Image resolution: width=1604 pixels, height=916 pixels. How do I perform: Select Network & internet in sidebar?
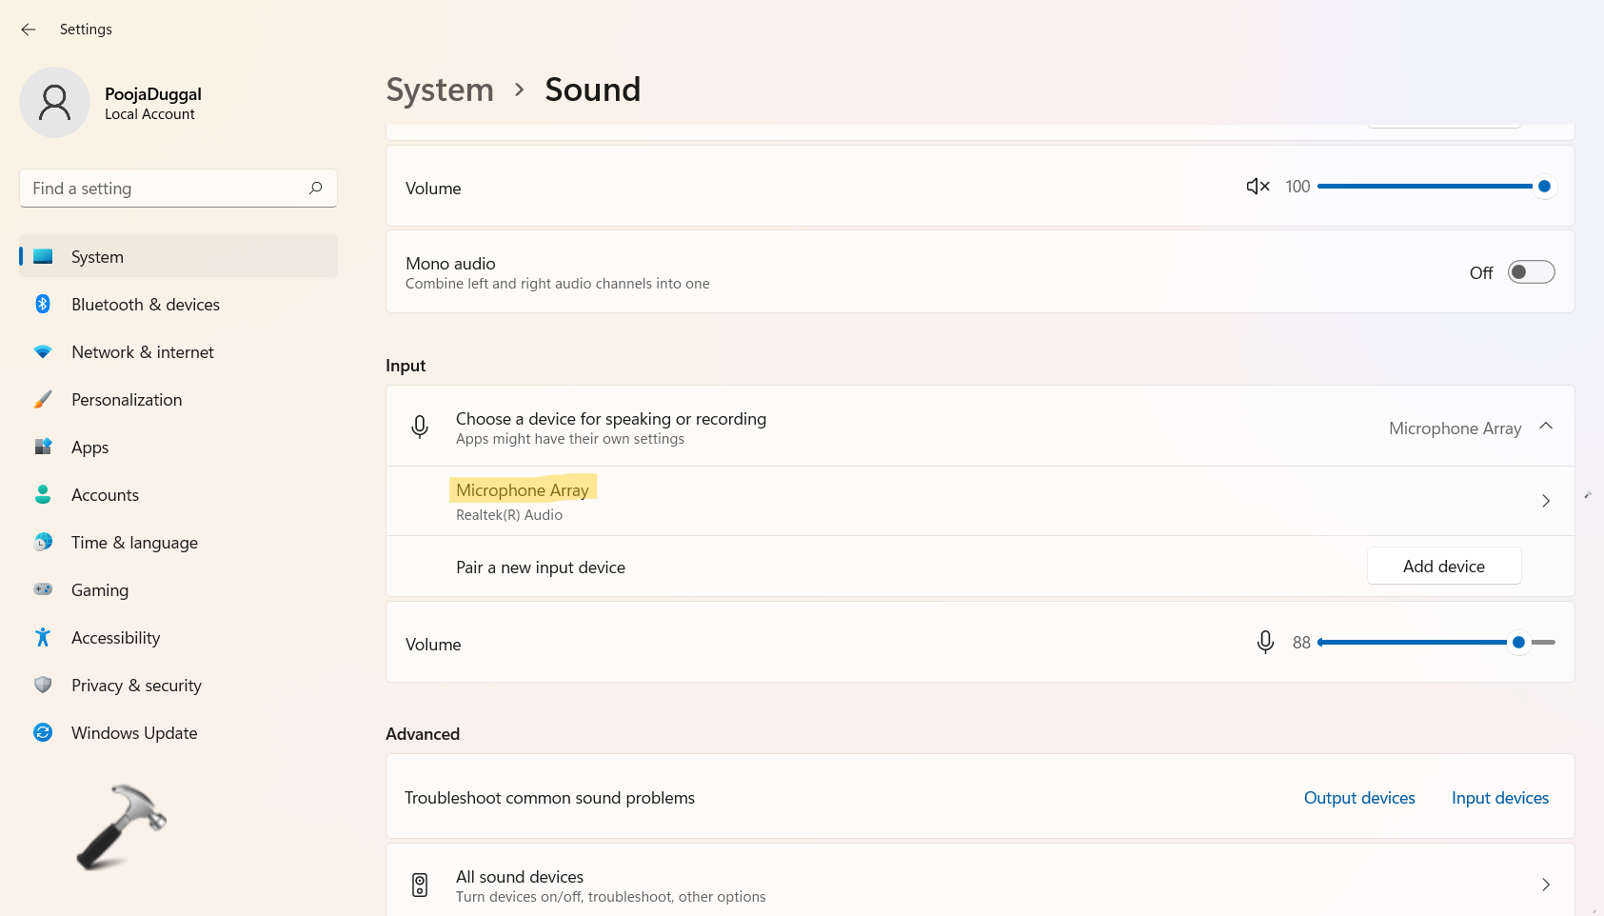click(x=142, y=352)
